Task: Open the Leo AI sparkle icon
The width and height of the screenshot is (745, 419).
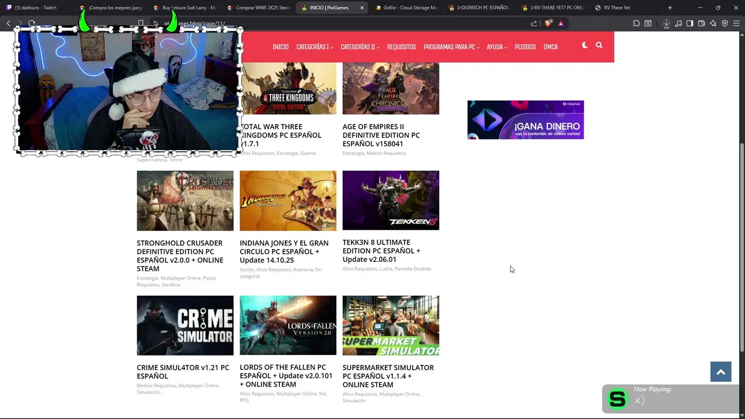Action: (713, 23)
